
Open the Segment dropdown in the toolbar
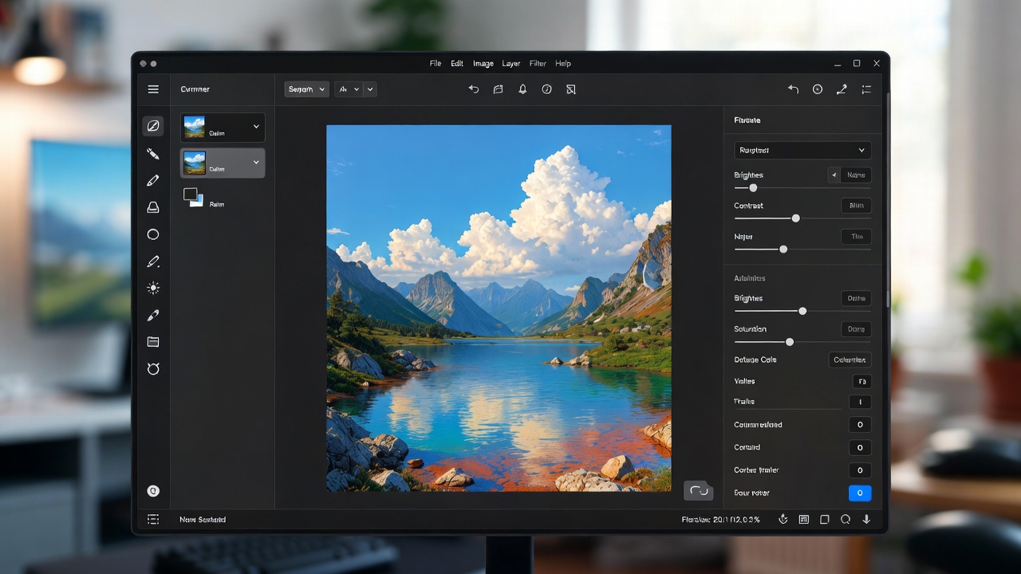[x=306, y=89]
